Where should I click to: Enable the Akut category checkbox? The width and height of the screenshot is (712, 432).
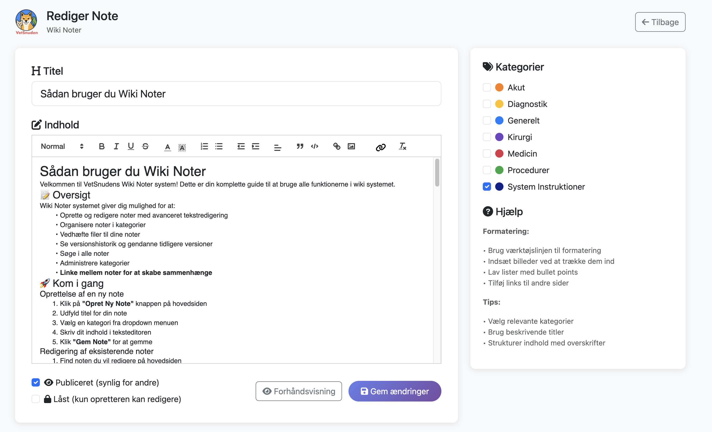[x=487, y=87]
